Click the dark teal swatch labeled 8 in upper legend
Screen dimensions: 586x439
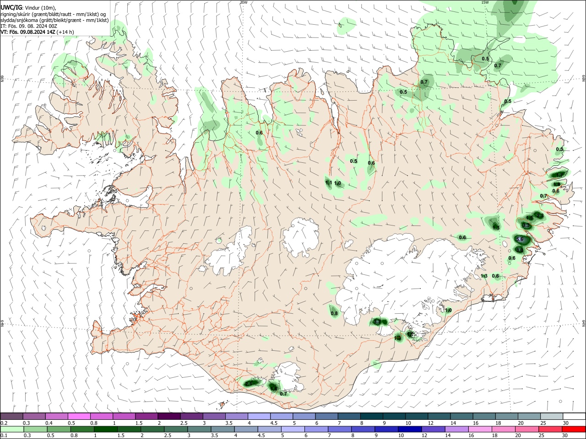(x=372, y=416)
